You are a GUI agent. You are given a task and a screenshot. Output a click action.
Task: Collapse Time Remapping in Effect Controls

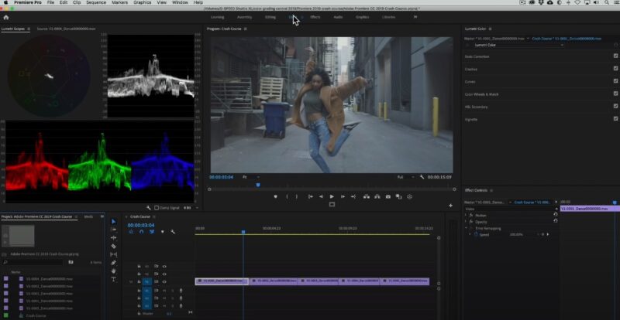click(466, 228)
